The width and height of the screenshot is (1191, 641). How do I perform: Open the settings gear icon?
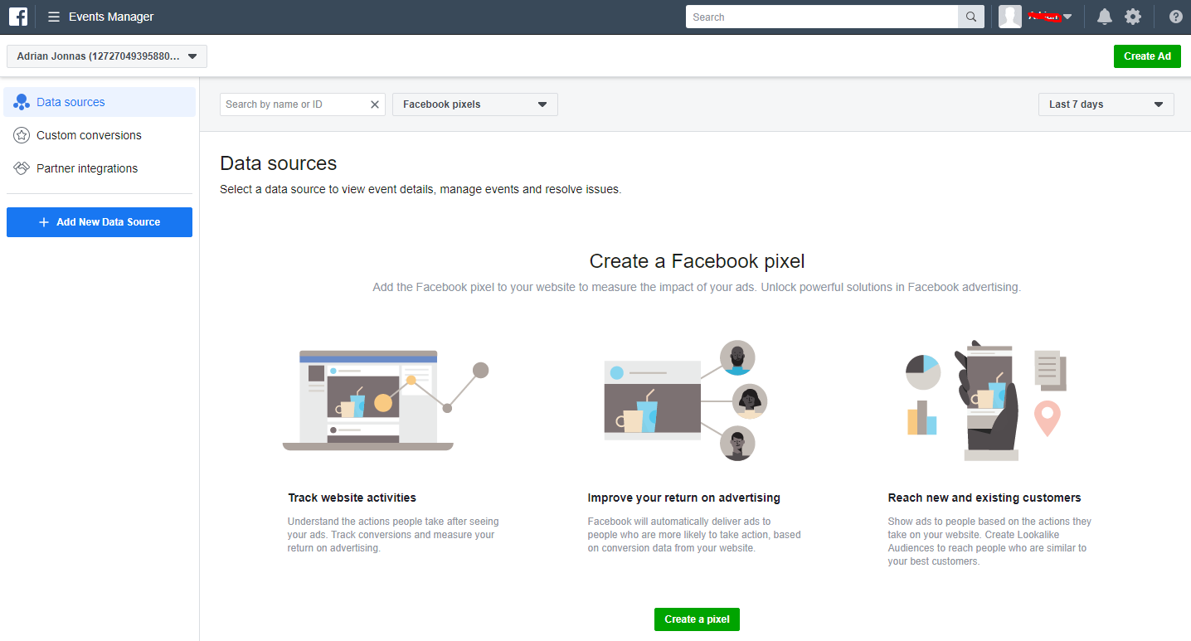click(x=1132, y=17)
